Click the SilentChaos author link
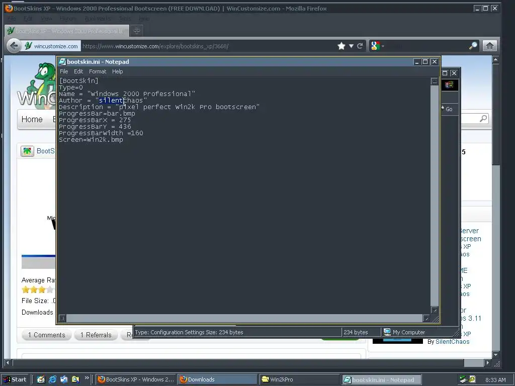The height and width of the screenshot is (386, 515). [x=452, y=342]
